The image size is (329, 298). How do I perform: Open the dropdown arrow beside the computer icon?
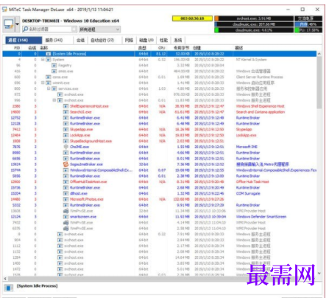(17, 24)
